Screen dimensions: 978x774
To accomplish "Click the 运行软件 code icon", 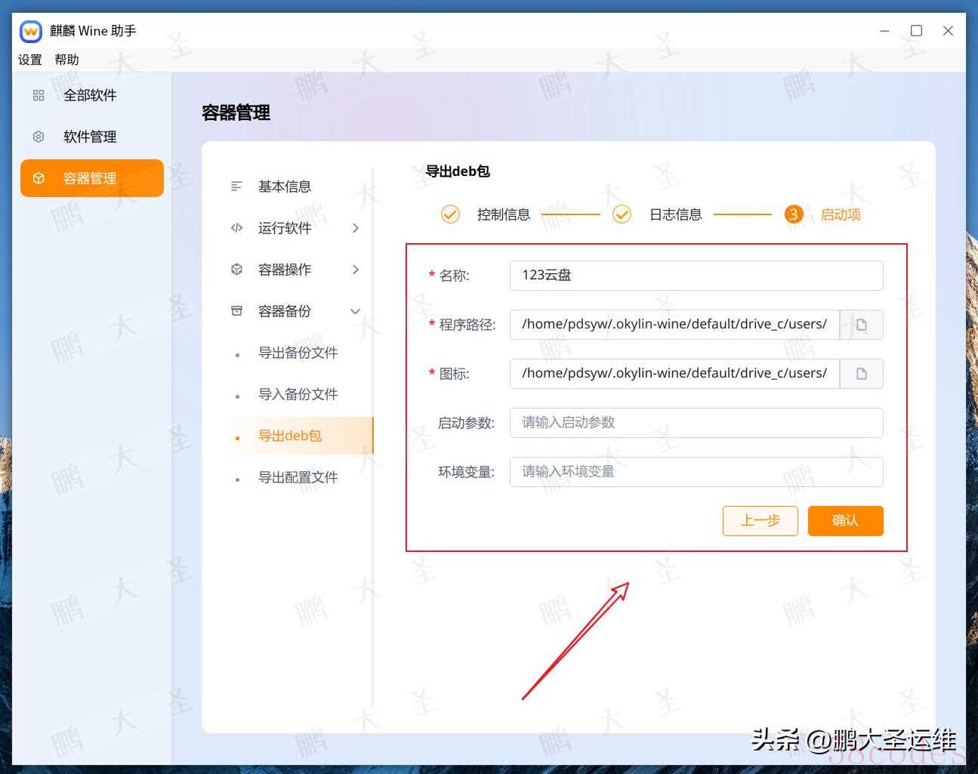I will [x=236, y=228].
